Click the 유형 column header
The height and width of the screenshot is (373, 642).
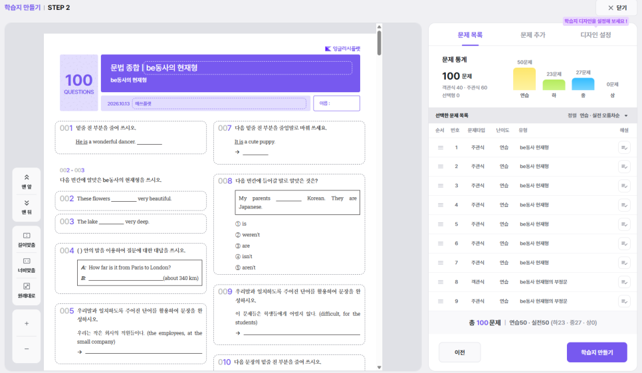pyautogui.click(x=523, y=131)
